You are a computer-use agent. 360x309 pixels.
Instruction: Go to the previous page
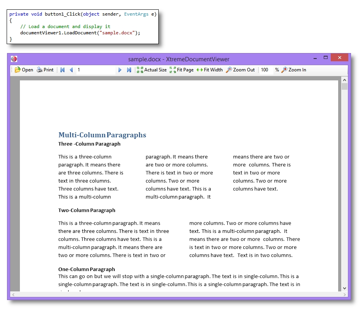[x=71, y=70]
